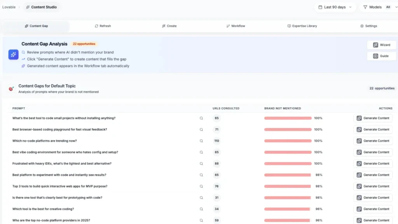Click the URLs count 88 badge

click(216, 164)
